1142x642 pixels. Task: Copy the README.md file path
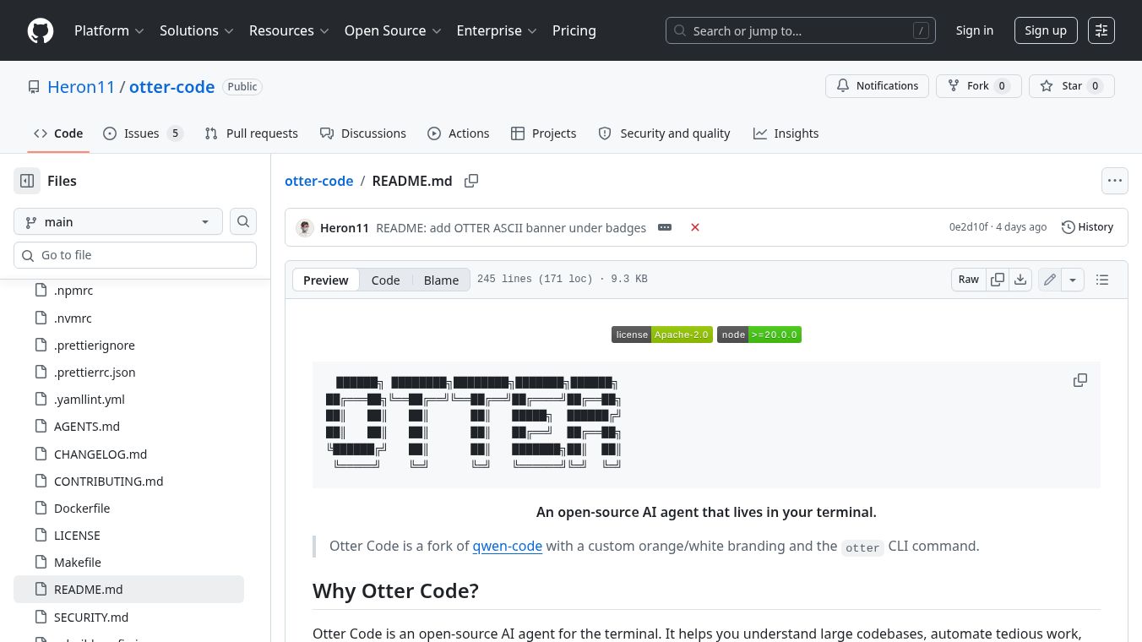[471, 181]
